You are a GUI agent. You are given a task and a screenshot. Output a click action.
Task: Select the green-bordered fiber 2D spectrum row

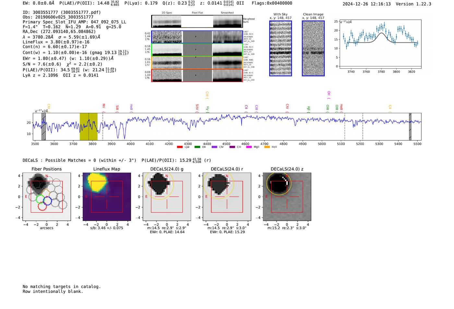pyautogui.click(x=197, y=50)
